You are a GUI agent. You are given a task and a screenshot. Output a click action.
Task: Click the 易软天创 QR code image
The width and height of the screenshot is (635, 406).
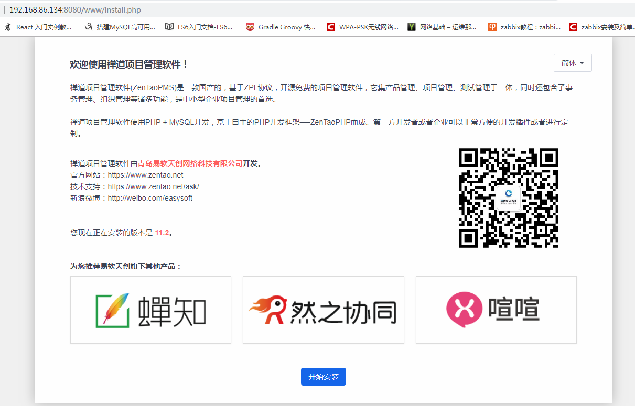pos(509,198)
